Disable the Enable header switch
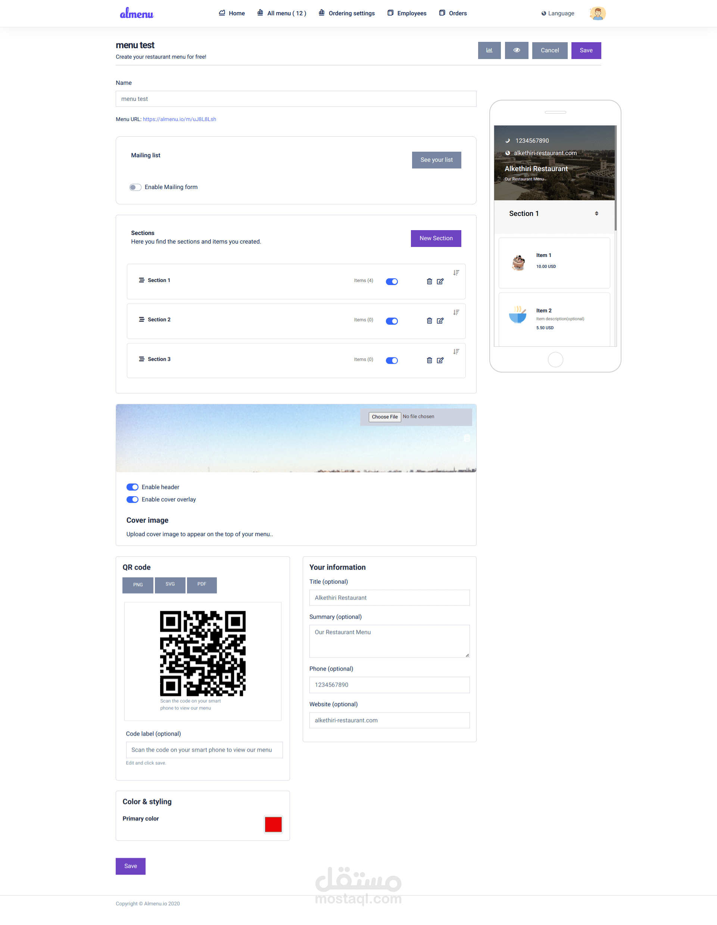Screen dimensions: 717x925 tap(133, 487)
